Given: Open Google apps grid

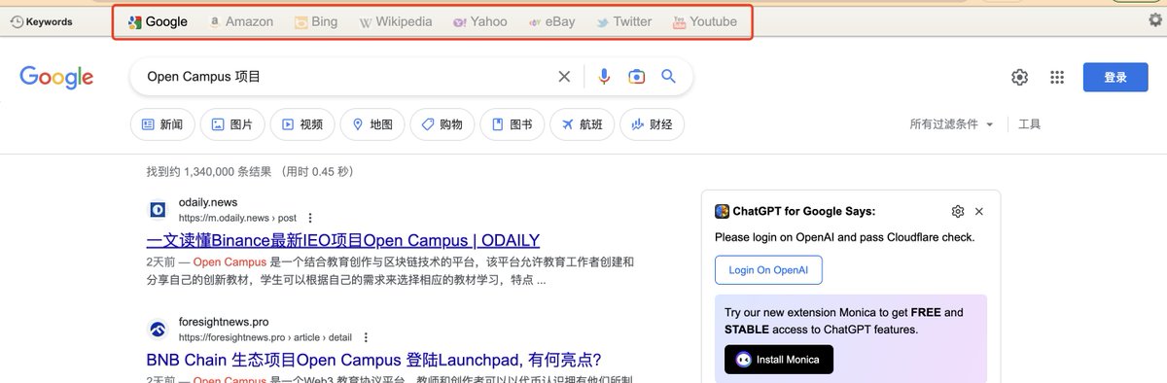Looking at the screenshot, I should [1057, 77].
